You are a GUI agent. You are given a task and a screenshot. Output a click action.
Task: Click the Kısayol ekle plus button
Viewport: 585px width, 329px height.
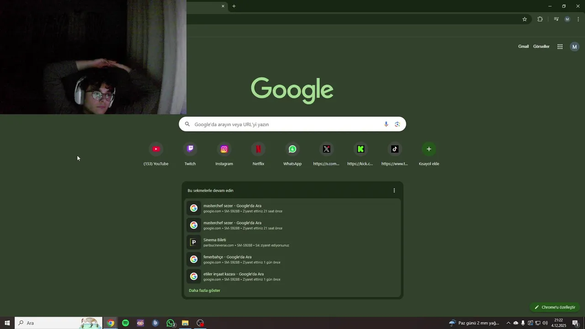(x=429, y=149)
